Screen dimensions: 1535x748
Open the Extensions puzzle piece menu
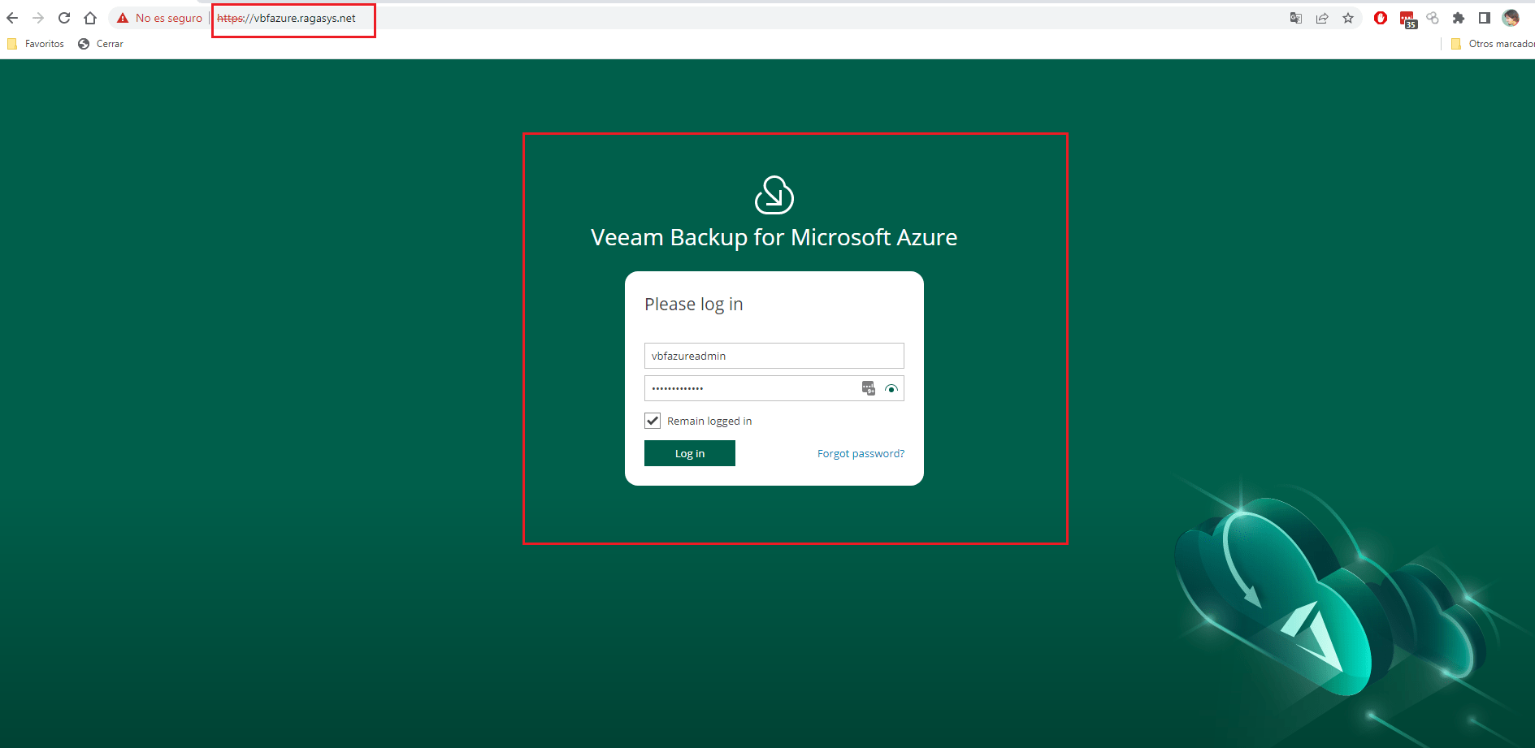tap(1459, 18)
